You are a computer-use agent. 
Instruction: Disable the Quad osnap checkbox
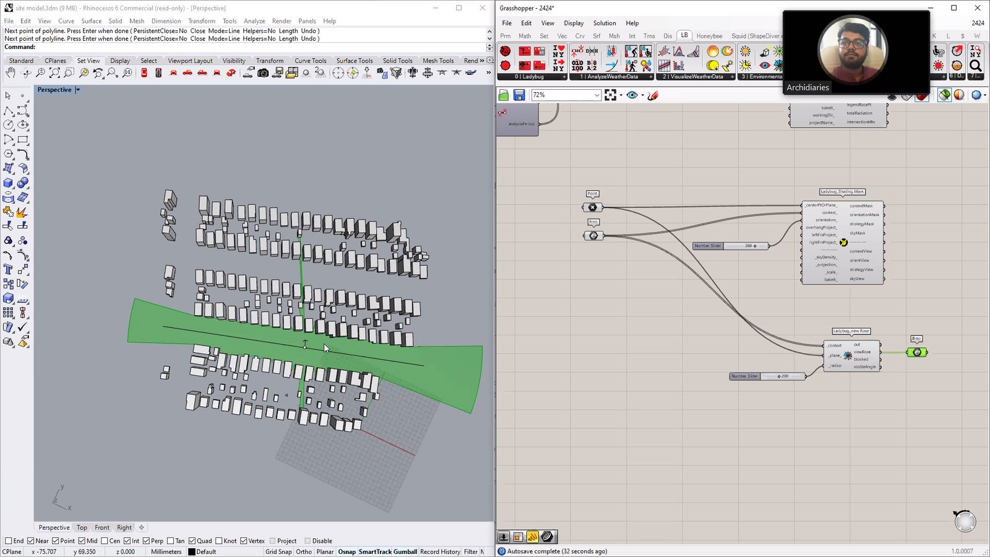(192, 541)
